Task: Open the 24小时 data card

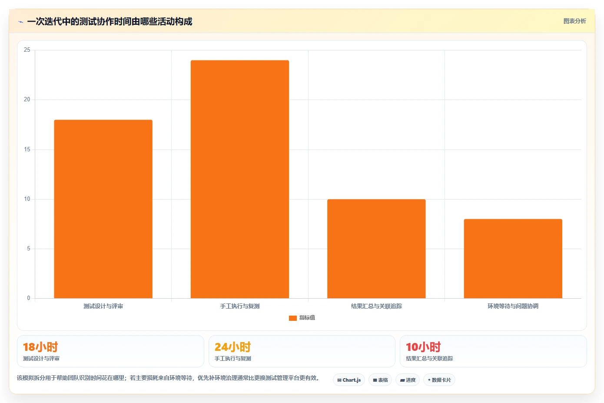Action: (x=302, y=351)
